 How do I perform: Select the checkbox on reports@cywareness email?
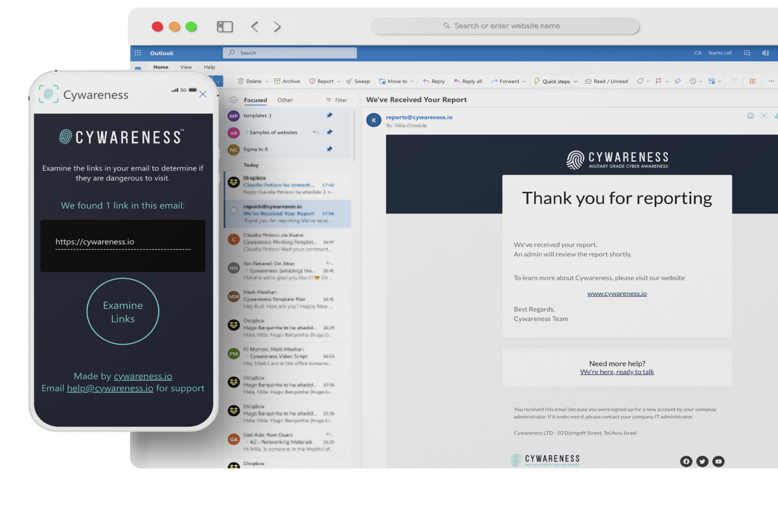pyautogui.click(x=233, y=210)
